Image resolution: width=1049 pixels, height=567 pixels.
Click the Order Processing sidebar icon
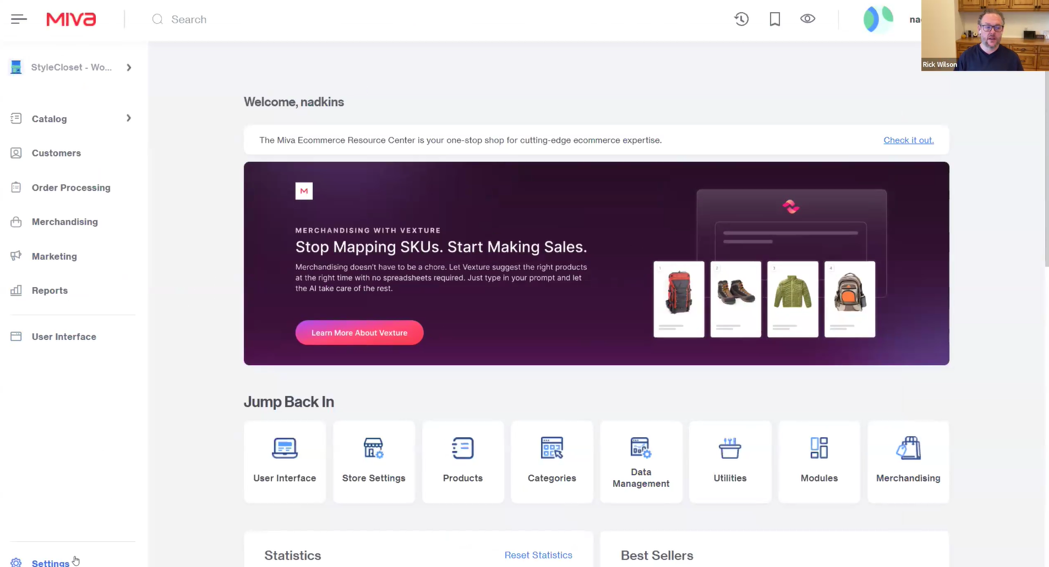pyautogui.click(x=16, y=188)
